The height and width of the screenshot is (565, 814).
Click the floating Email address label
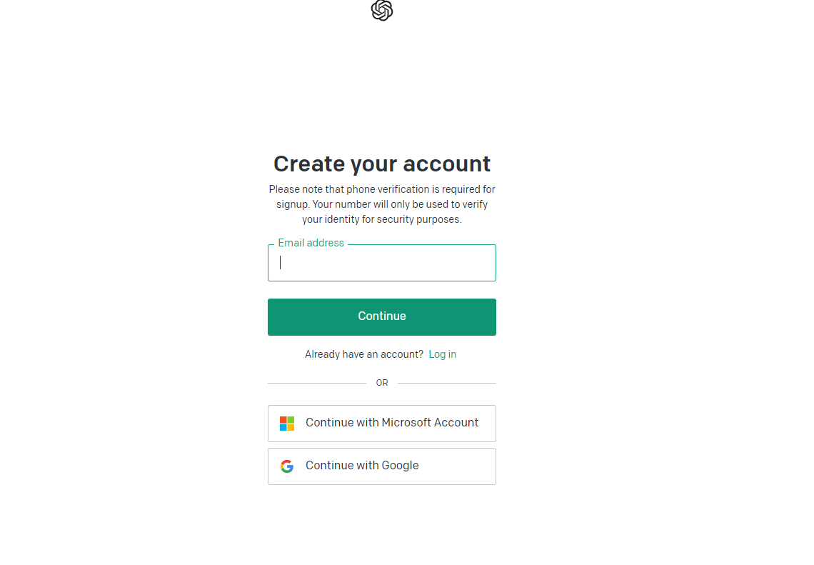[311, 243]
